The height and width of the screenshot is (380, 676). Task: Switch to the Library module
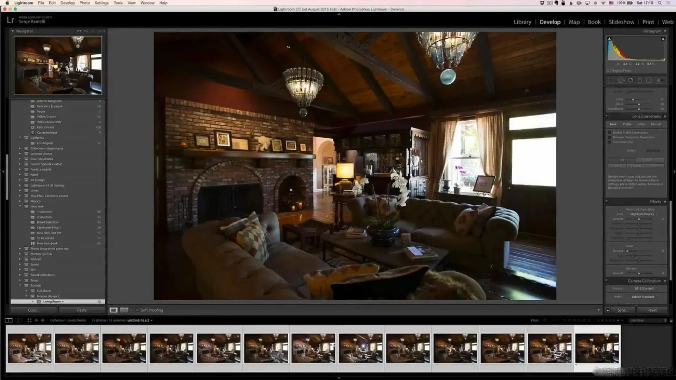pyautogui.click(x=522, y=22)
